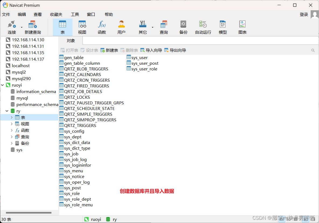Viewport: 319px width, 223px height.
Task: Click the 设计表 (Design Table) button
Action: [89, 50]
